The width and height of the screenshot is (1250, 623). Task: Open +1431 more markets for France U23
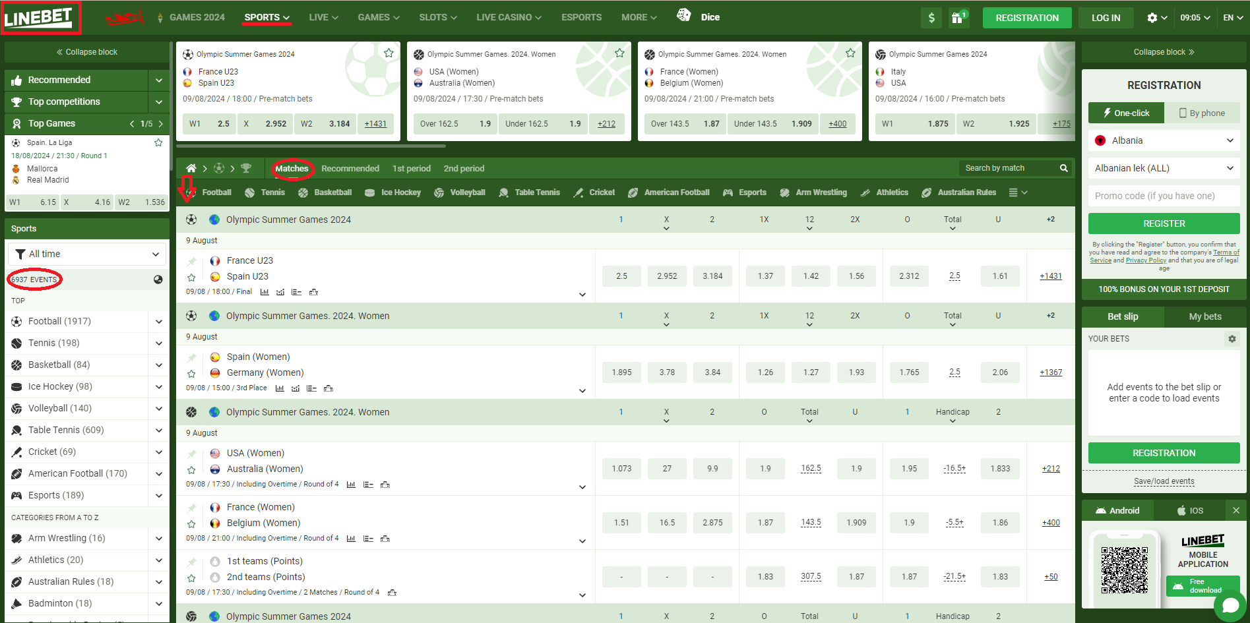click(x=1050, y=276)
